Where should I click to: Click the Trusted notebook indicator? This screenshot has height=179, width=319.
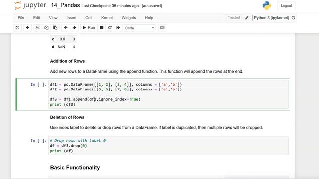(x=234, y=18)
